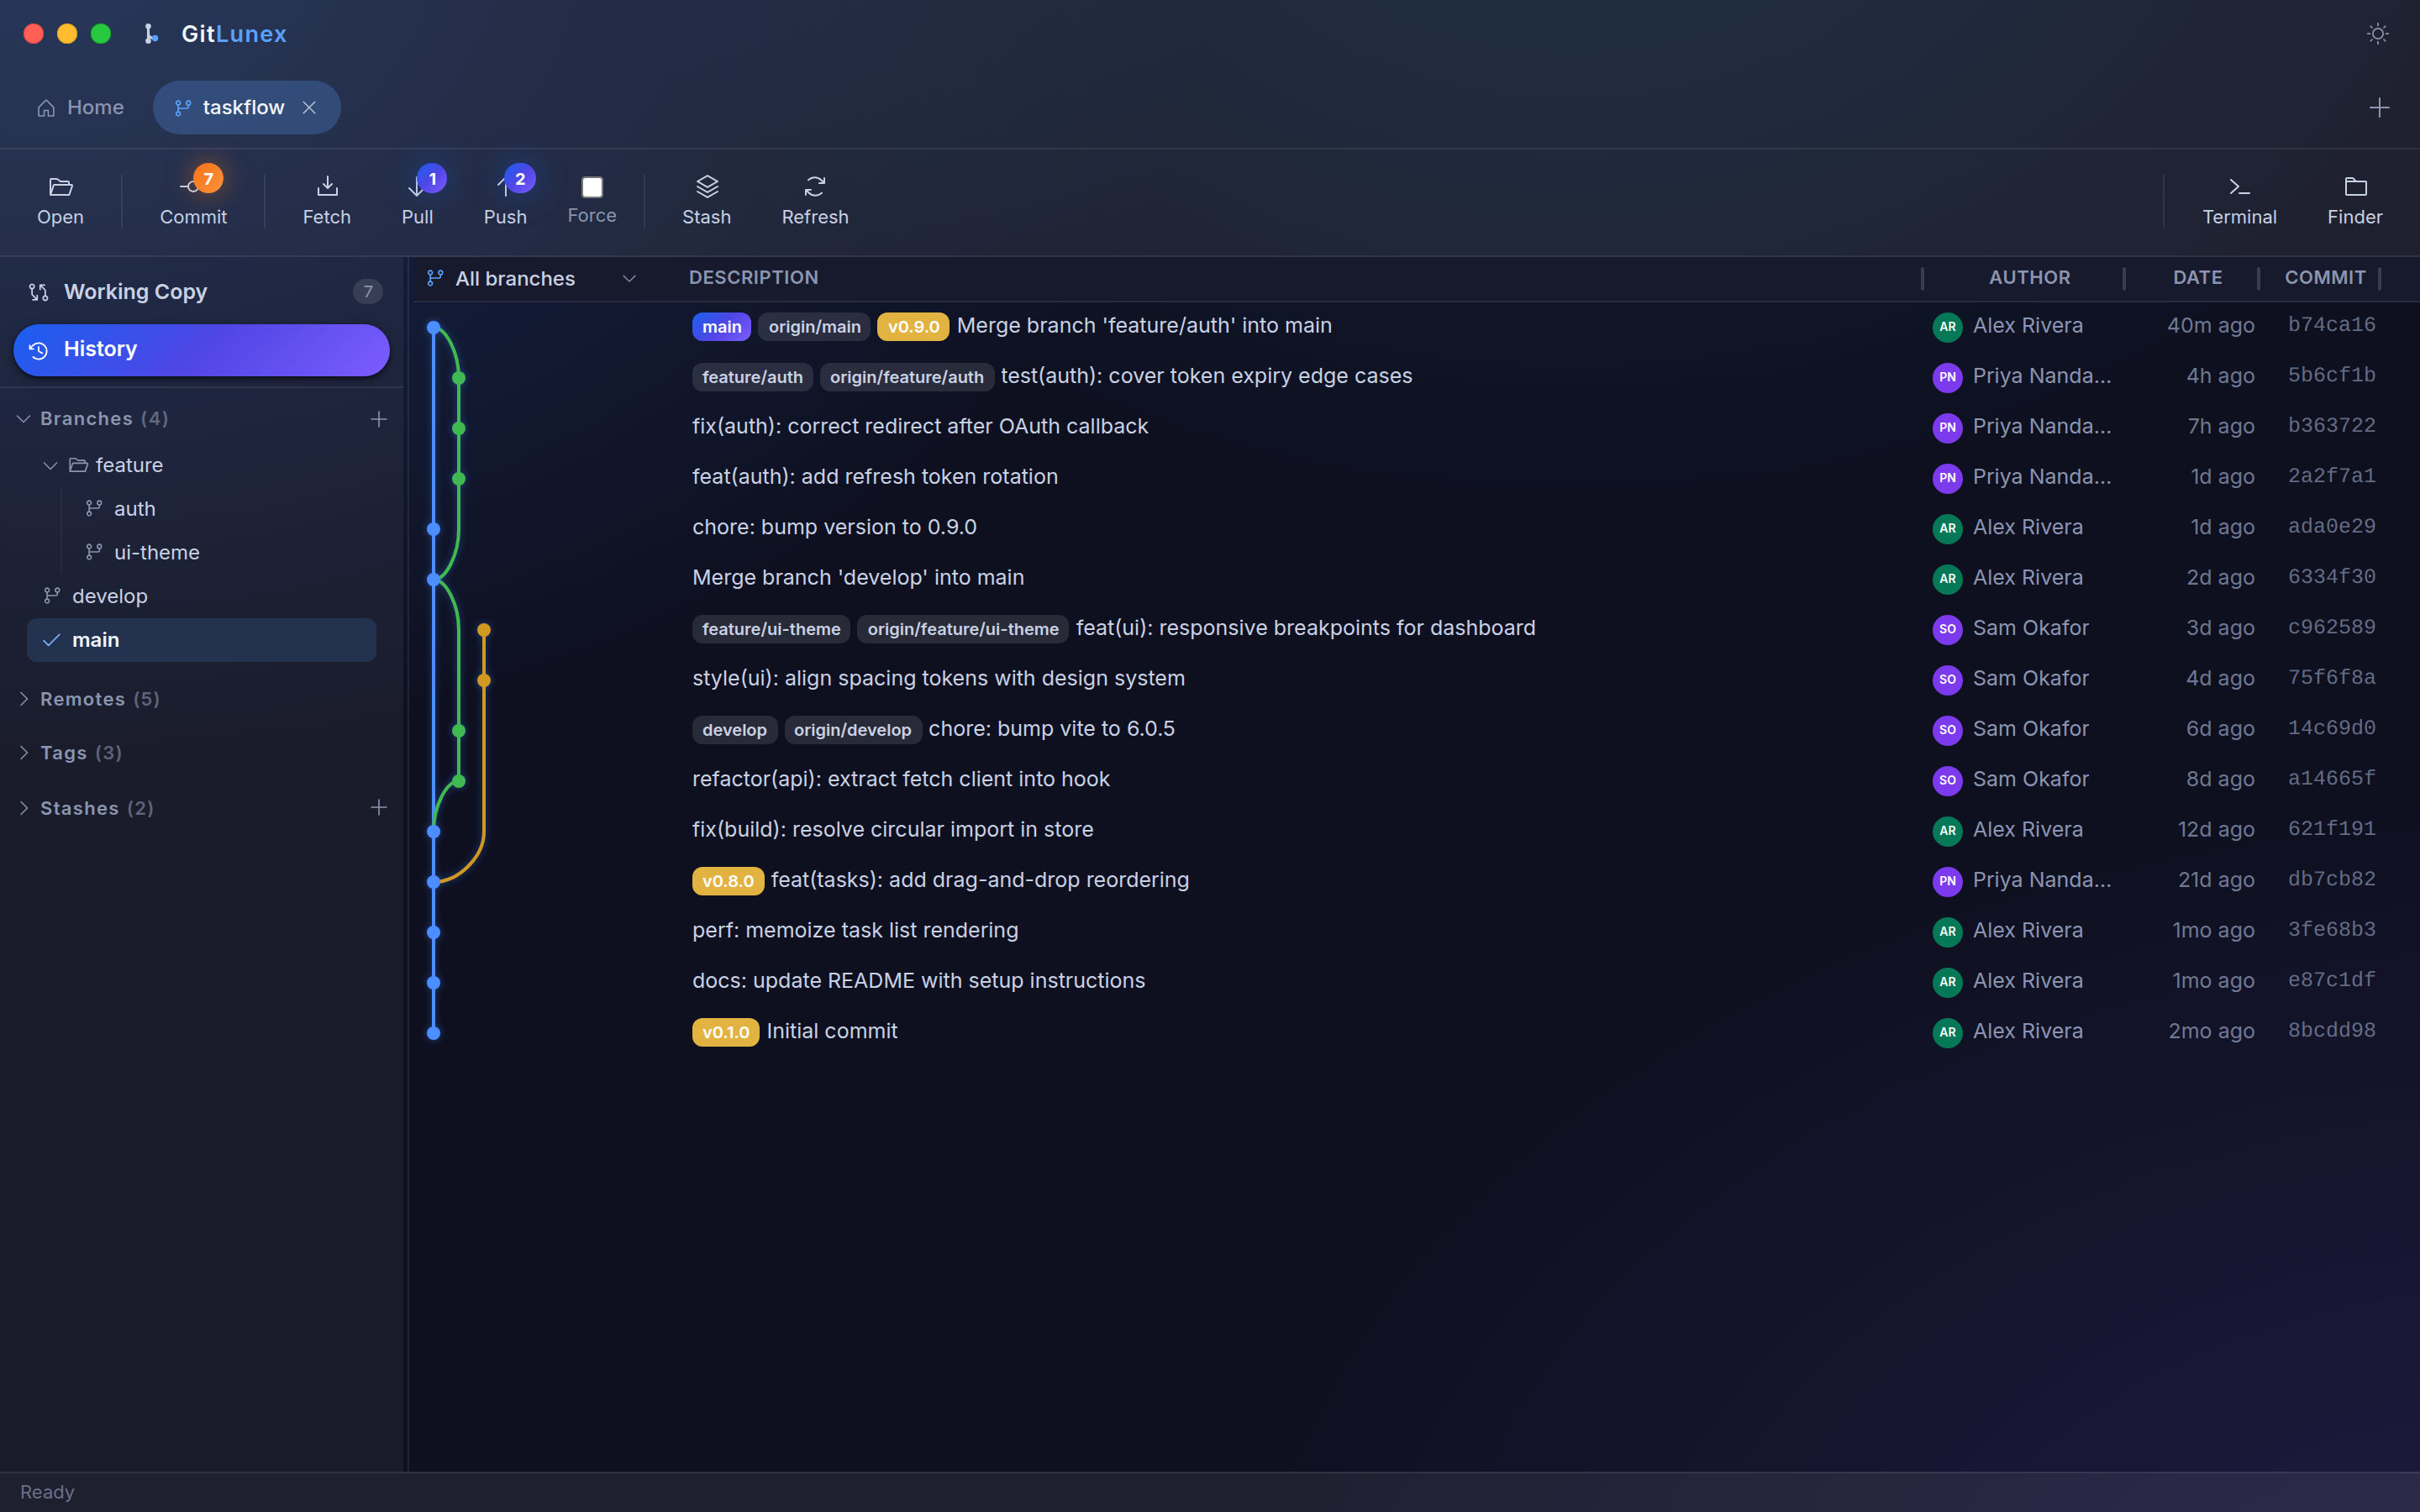2420x1512 pixels.
Task: Click the feature/auth branch badge
Action: coord(752,376)
